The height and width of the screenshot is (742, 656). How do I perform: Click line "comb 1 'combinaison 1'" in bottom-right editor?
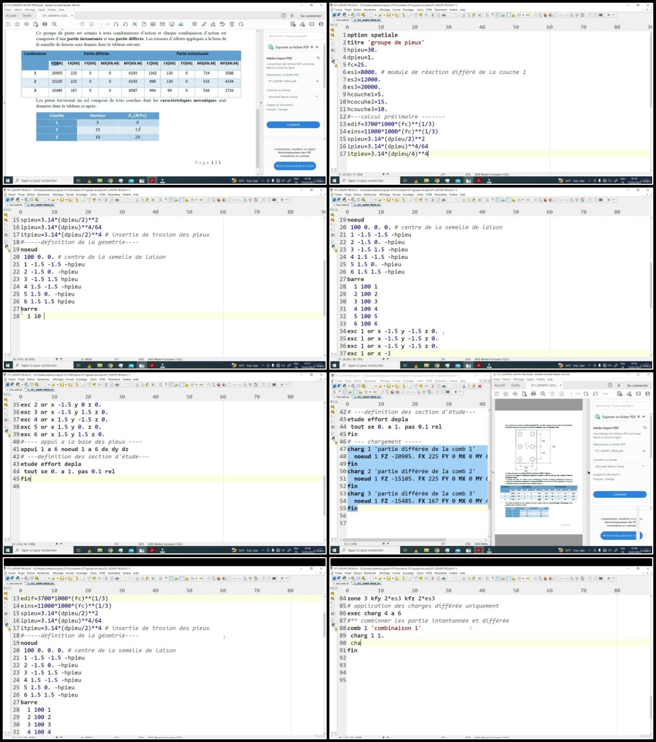383,628
